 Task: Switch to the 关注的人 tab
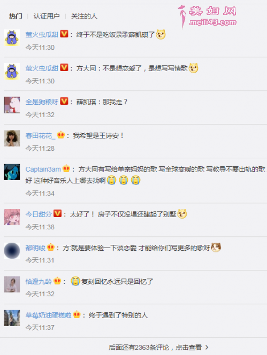click(84, 16)
